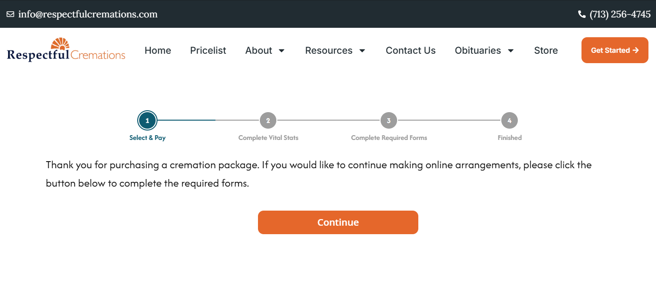Open the Home menu item
Image resolution: width=656 pixels, height=286 pixels.
tap(158, 50)
